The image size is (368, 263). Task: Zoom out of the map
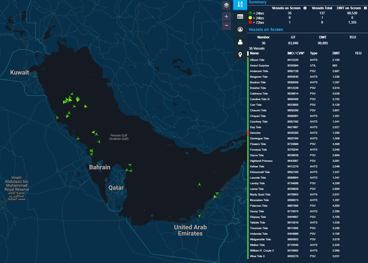coord(226,26)
